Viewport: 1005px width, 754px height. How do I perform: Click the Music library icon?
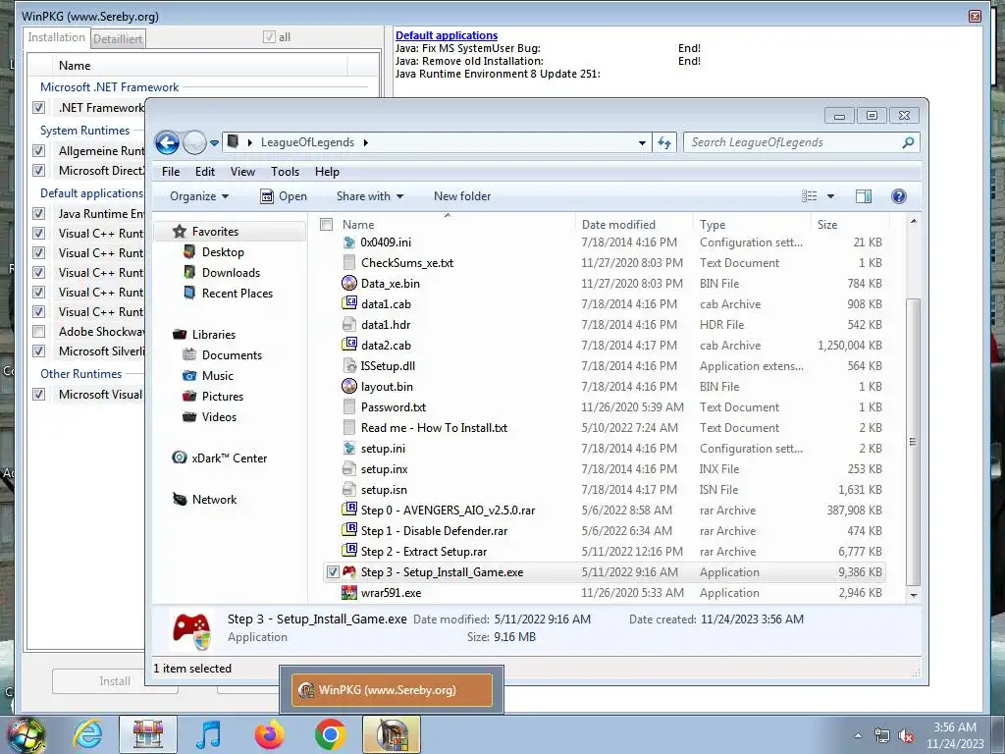[x=189, y=376]
